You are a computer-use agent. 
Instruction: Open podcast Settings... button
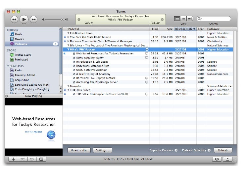coord(103,150)
